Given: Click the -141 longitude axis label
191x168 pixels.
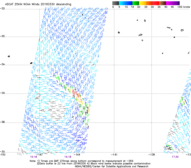Looking at the screenshot, I should tap(114, 155).
